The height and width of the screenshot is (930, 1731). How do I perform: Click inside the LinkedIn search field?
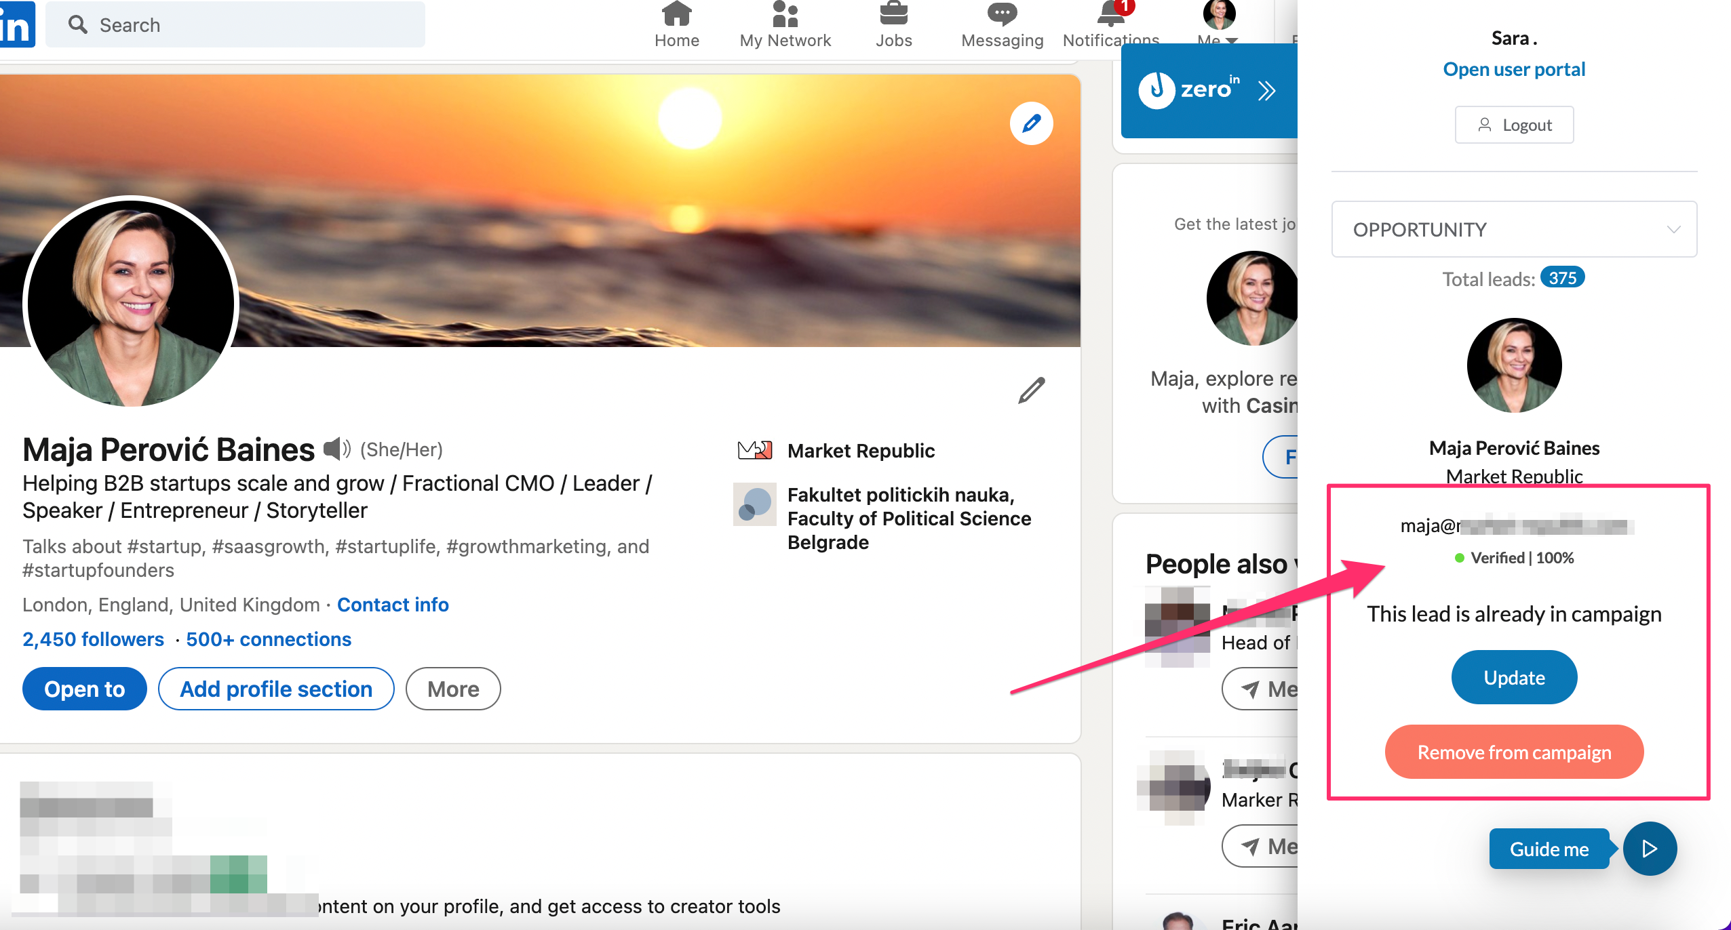point(237,24)
